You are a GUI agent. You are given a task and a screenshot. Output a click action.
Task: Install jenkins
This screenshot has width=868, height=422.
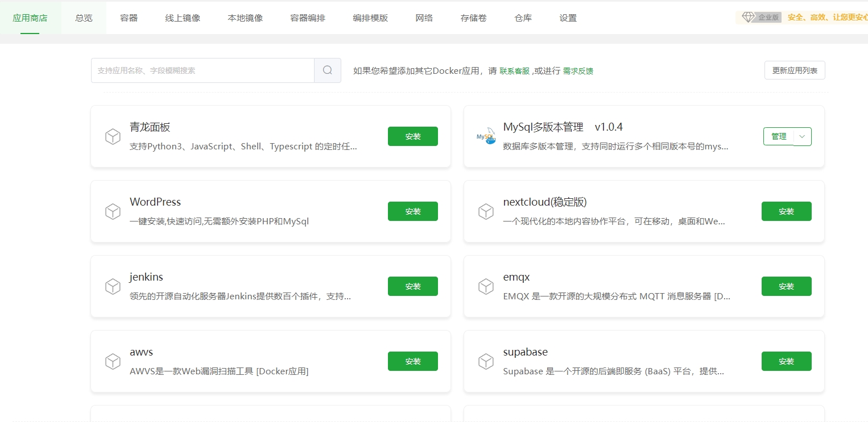click(x=413, y=286)
